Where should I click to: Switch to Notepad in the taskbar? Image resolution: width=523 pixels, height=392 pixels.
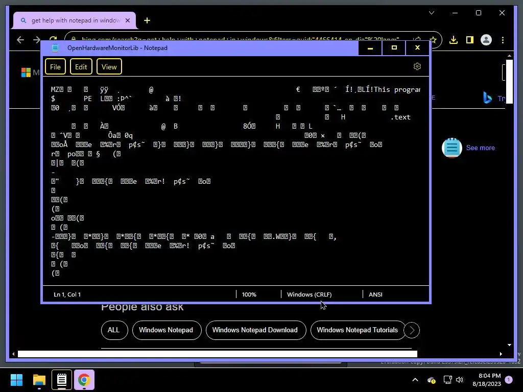pos(62,380)
